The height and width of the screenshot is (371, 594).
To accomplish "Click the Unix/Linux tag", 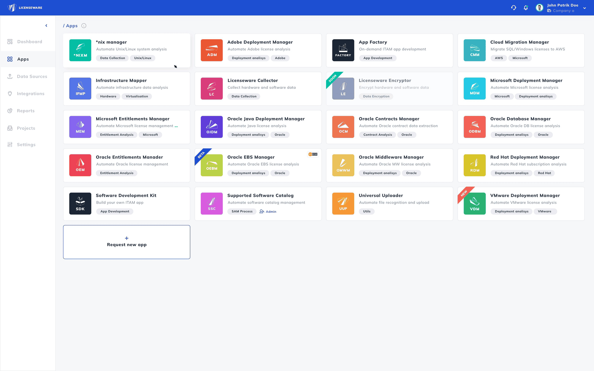I will 143,58.
